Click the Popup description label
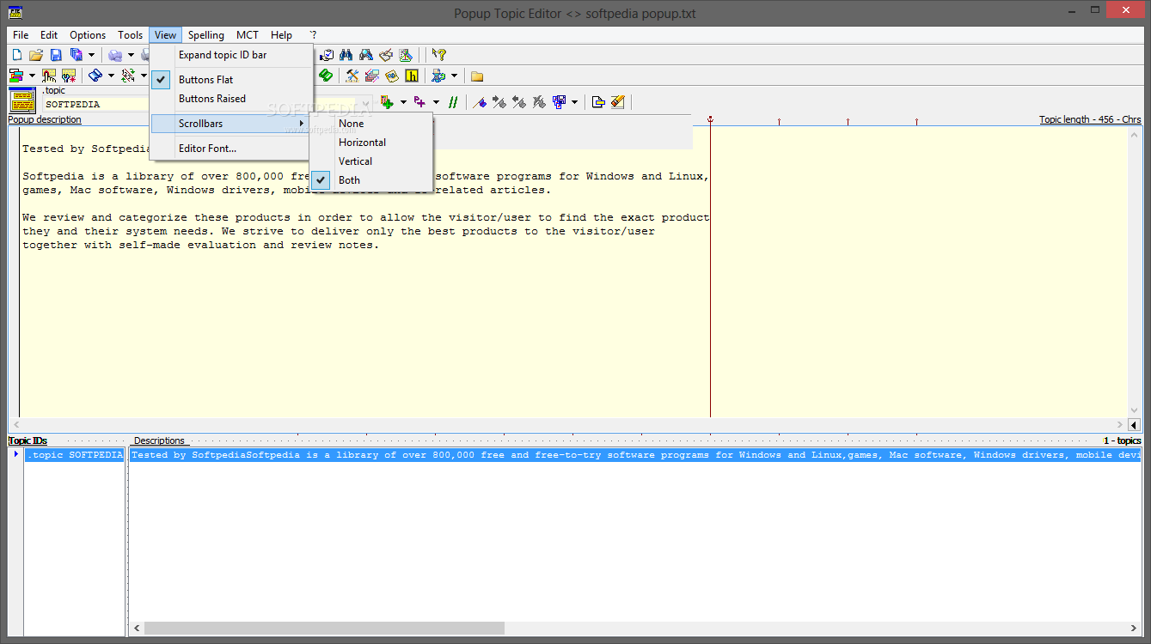Viewport: 1151px width, 644px height. coord(45,119)
